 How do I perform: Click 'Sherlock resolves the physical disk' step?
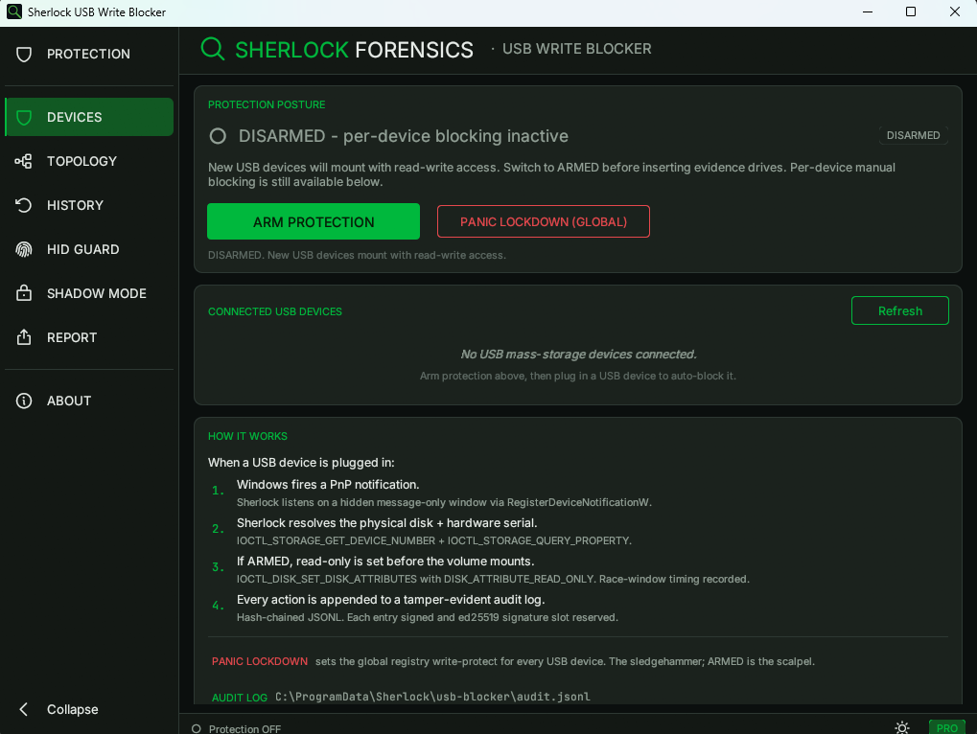[x=387, y=523]
